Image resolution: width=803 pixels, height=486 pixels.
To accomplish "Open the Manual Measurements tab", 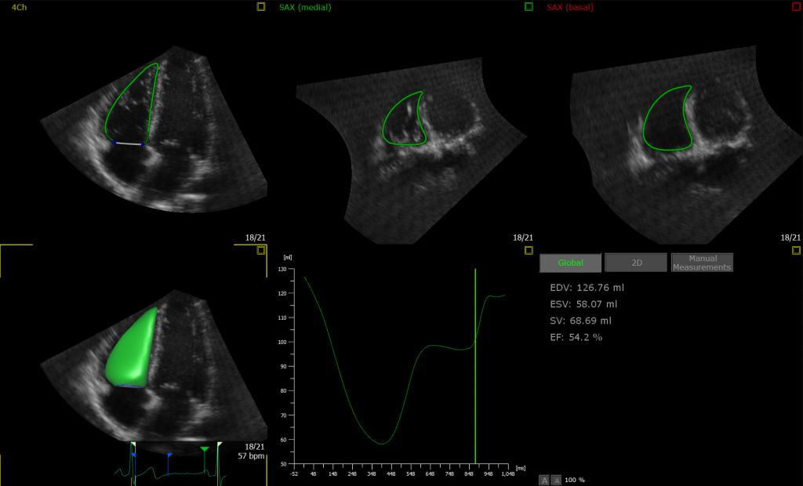I will click(x=702, y=263).
